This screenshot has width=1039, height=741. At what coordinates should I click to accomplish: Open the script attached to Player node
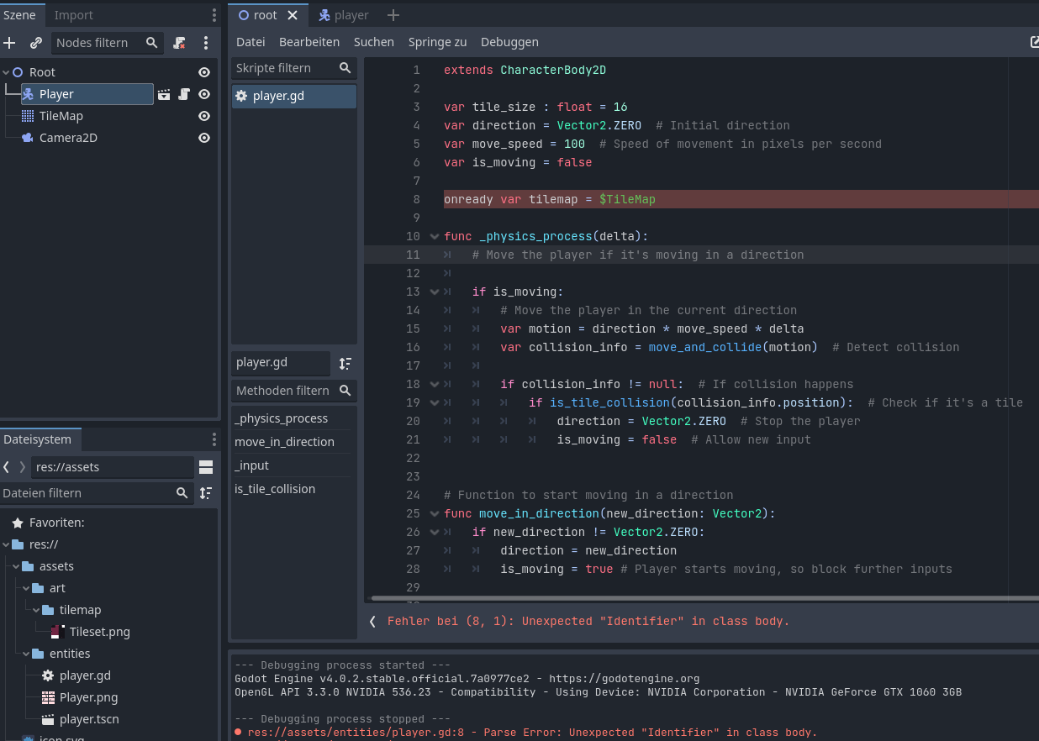pos(183,94)
